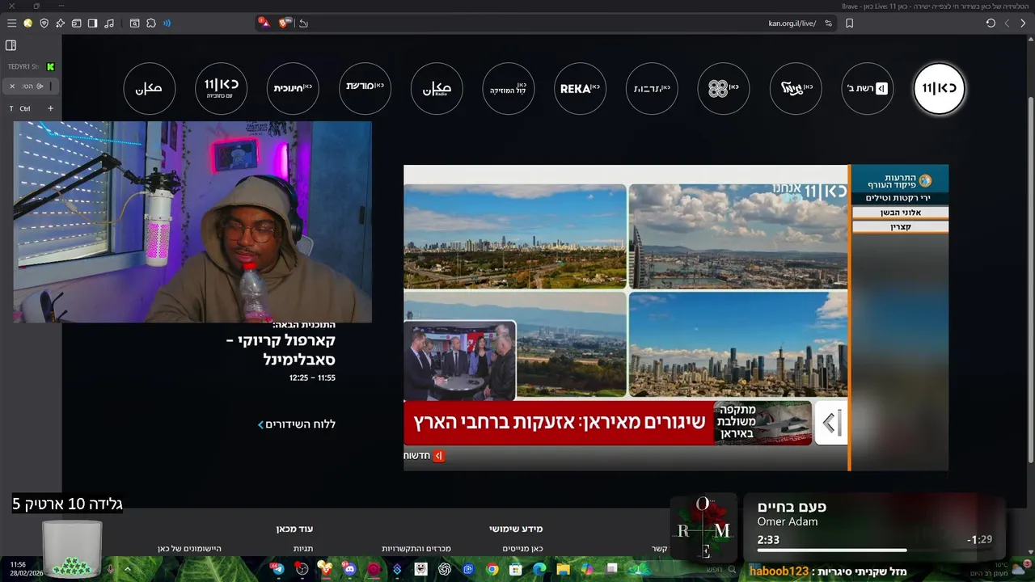Open Discord from the taskbar

pyautogui.click(x=349, y=569)
